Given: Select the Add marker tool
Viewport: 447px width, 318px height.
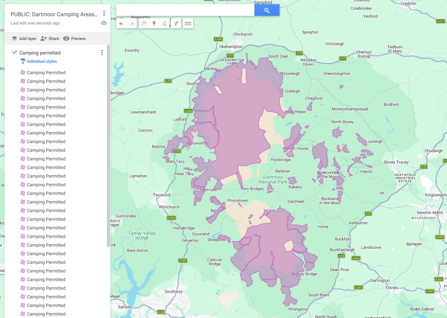Looking at the screenshot, I should (154, 24).
